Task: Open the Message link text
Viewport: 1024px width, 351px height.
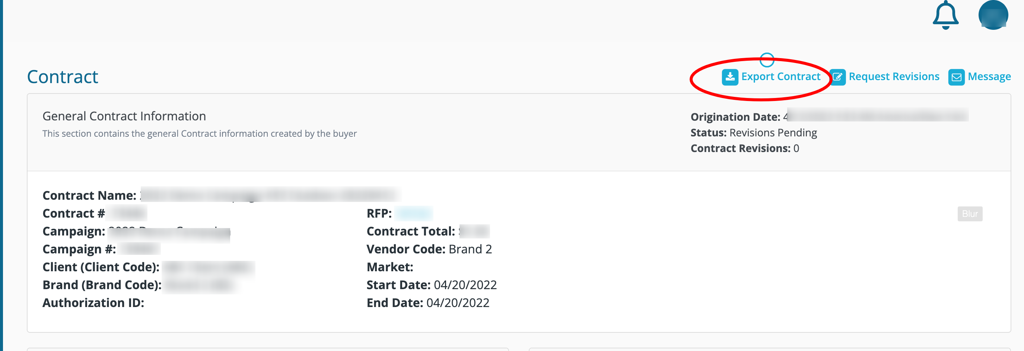Action: [989, 76]
